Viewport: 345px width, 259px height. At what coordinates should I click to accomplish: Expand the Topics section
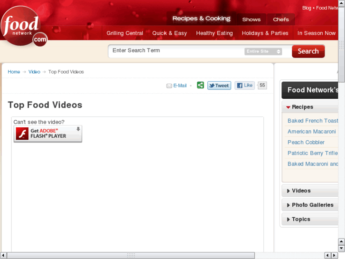tap(309, 220)
